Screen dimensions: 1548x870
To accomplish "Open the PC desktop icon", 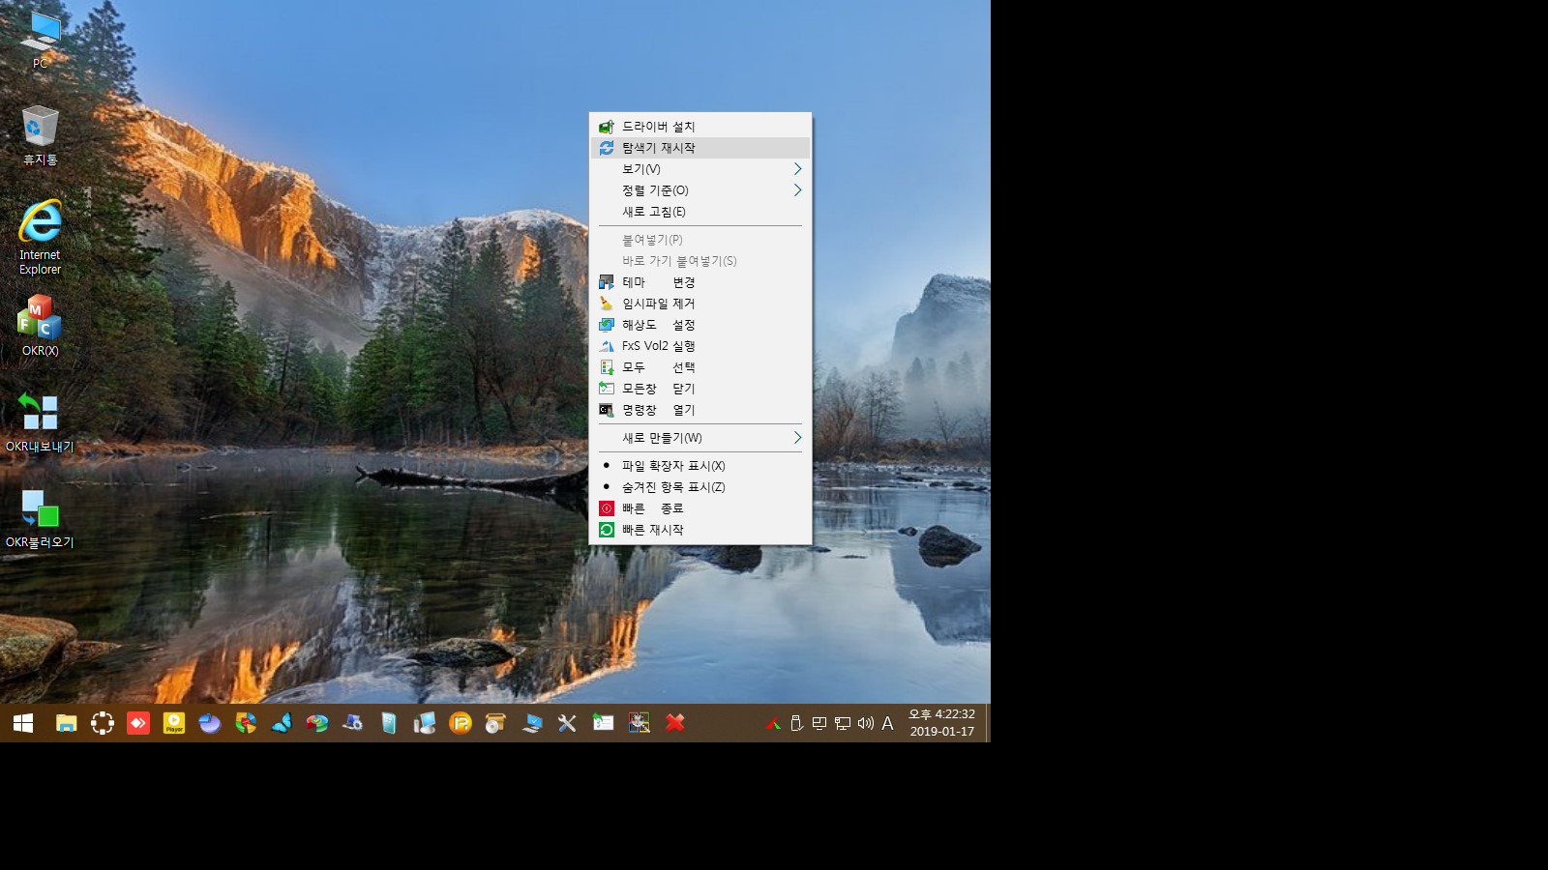I will 40,40.
